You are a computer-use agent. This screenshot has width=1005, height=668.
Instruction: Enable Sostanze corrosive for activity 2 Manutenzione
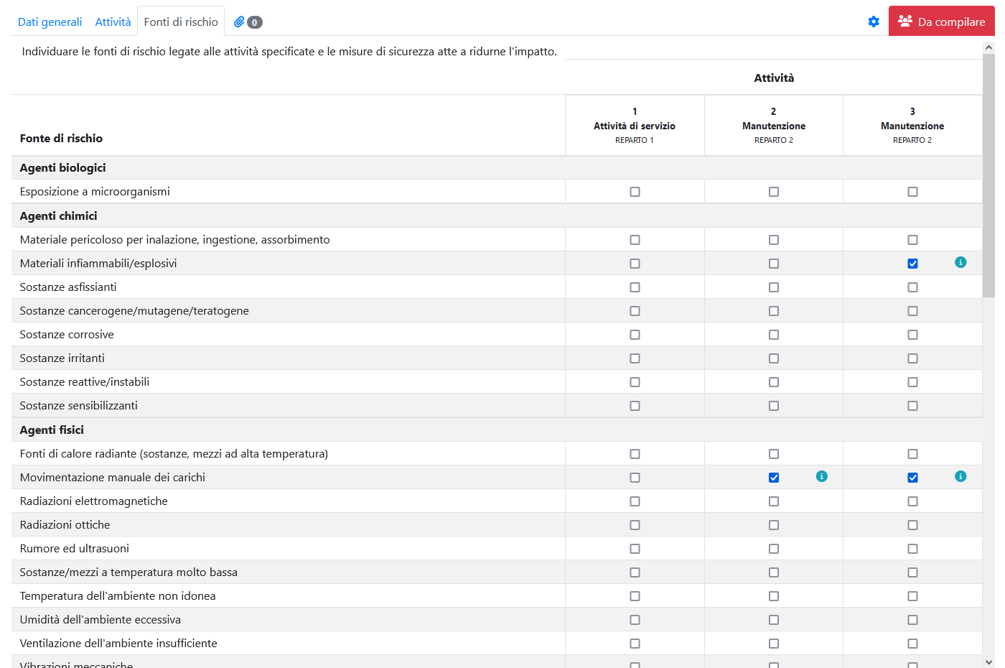(x=774, y=335)
